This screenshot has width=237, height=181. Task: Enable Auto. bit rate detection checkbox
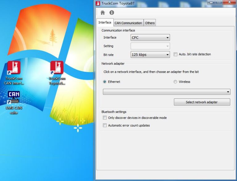(x=176, y=54)
